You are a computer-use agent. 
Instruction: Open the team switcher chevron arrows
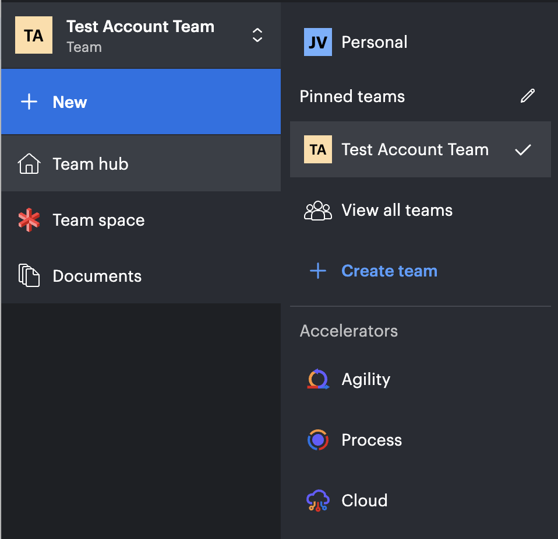pyautogui.click(x=257, y=35)
